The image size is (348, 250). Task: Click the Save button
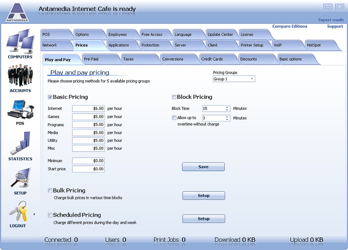pos(203,167)
